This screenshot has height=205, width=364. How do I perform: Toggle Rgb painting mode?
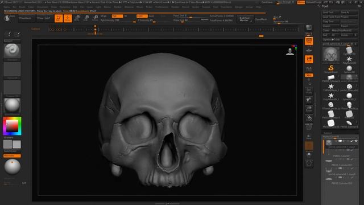point(117,16)
